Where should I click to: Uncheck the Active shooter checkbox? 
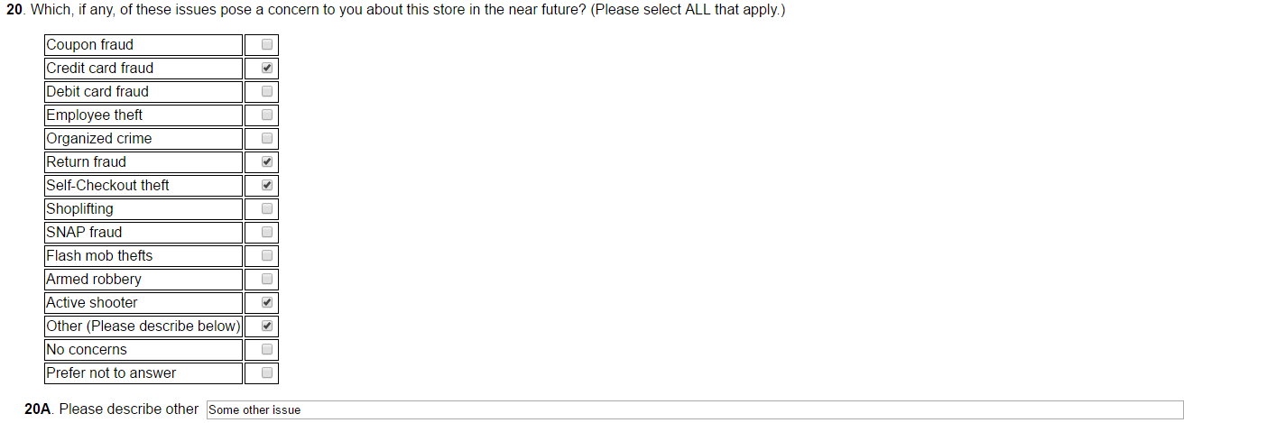pos(267,302)
